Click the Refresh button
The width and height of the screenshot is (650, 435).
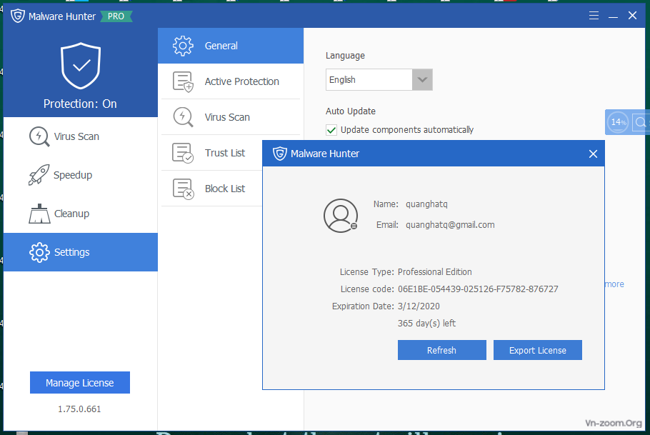(x=441, y=350)
